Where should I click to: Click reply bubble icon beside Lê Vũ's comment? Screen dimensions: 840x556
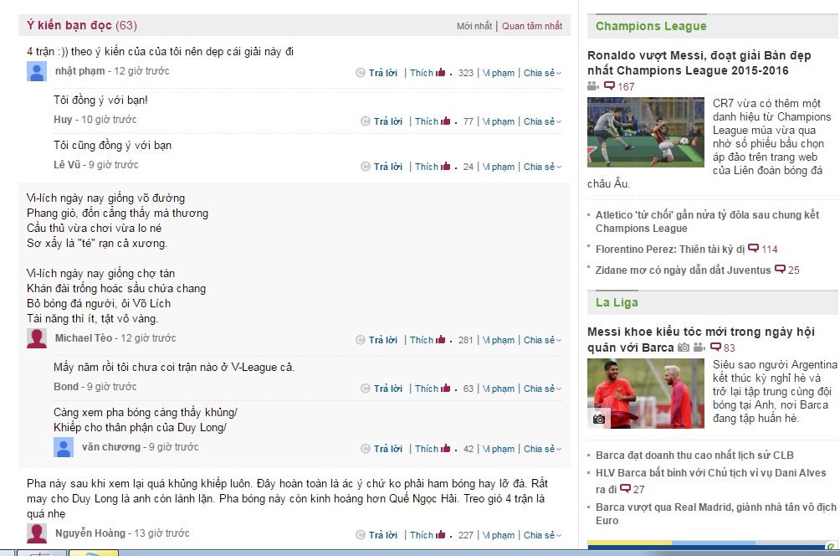[366, 167]
